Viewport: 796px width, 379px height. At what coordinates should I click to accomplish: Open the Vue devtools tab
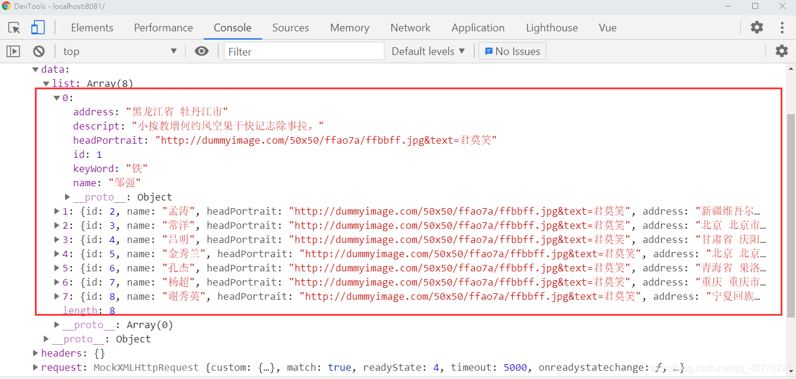[x=607, y=28]
